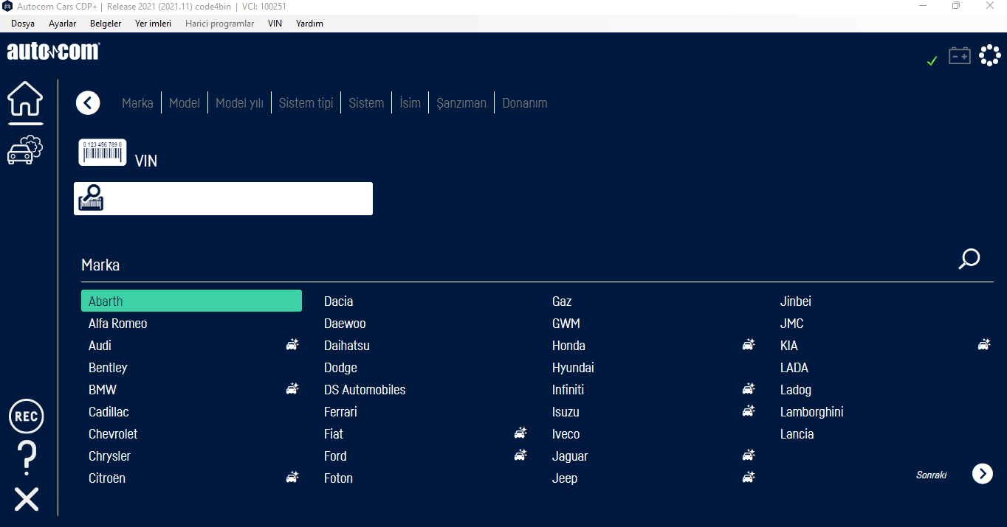1007x527 pixels.
Task: Click into the VIN input field
Action: tap(223, 198)
